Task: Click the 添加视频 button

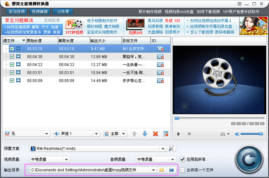Action: coord(15,12)
